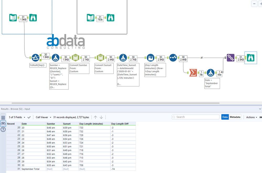Sort by the Sunset column header
Screen dimensions: 262x173
coord(71,124)
